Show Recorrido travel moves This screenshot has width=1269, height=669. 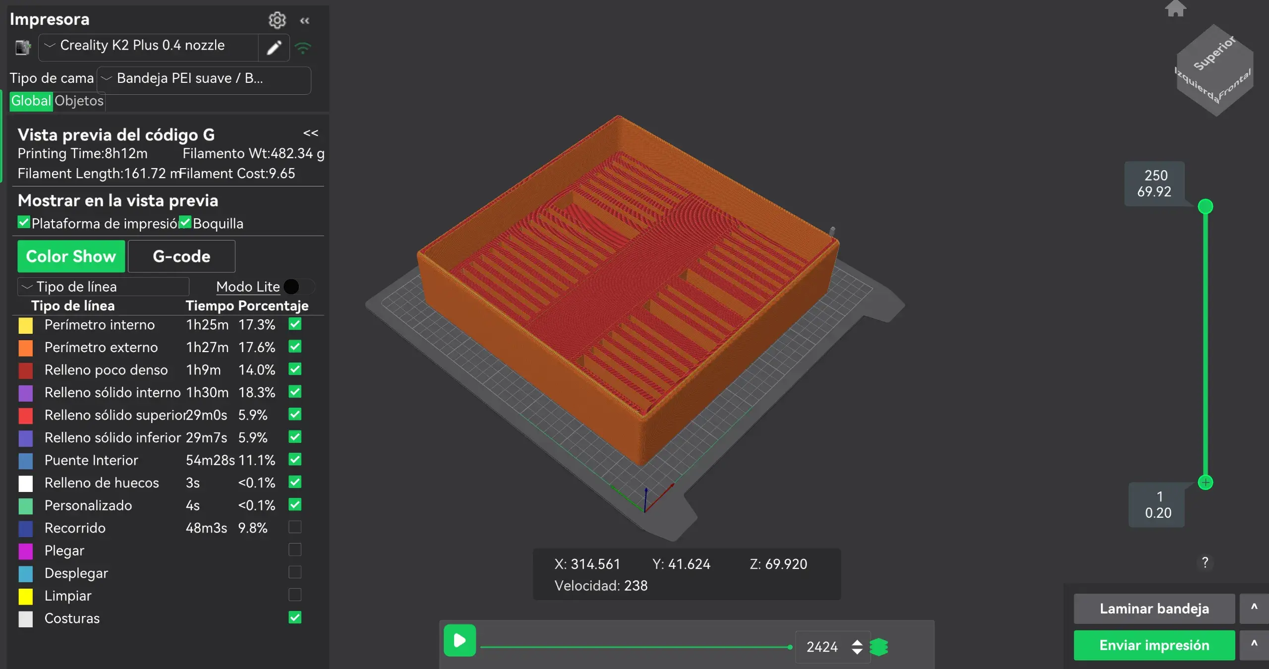click(295, 527)
